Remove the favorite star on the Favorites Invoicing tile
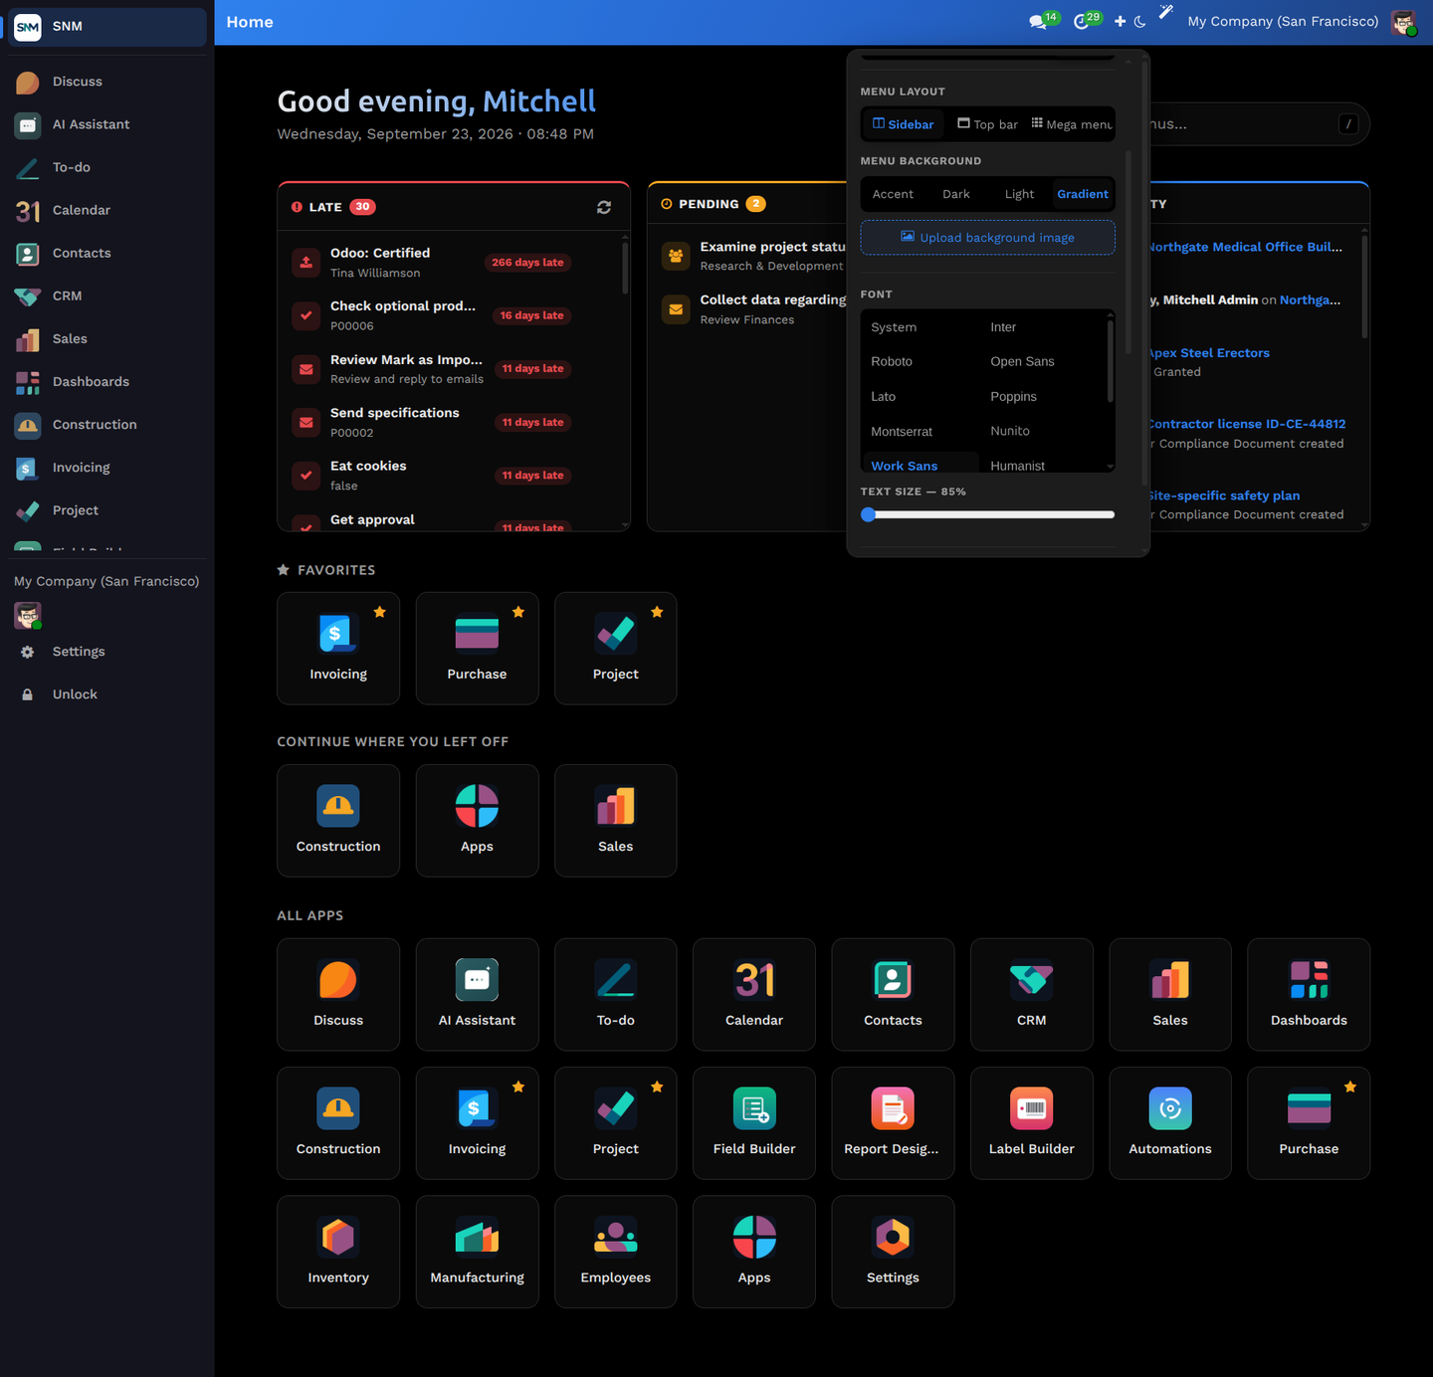 pos(379,612)
